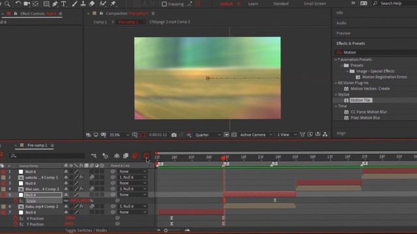Toggle Frame Blending for the timeline

(126, 156)
